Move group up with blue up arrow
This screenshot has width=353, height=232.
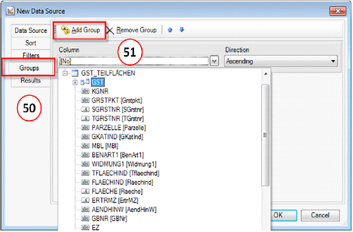(x=170, y=30)
